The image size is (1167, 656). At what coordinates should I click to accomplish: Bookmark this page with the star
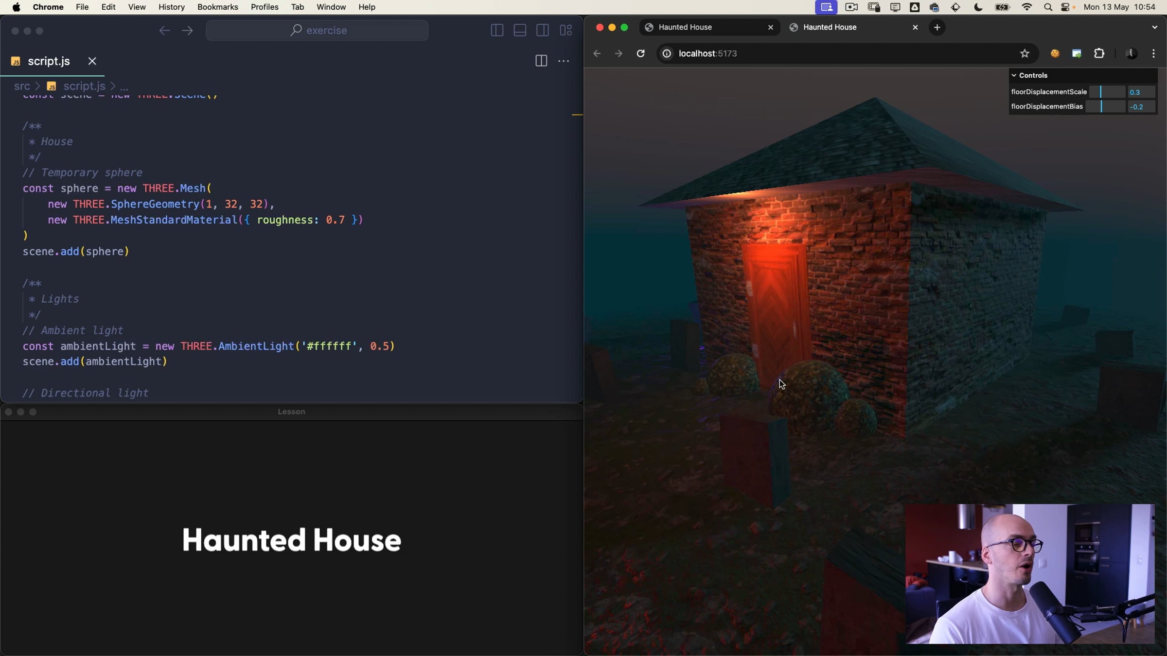point(1025,53)
